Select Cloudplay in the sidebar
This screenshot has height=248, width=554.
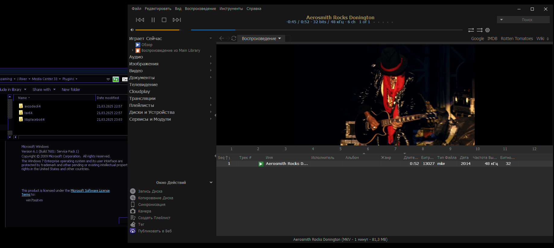pos(139,91)
